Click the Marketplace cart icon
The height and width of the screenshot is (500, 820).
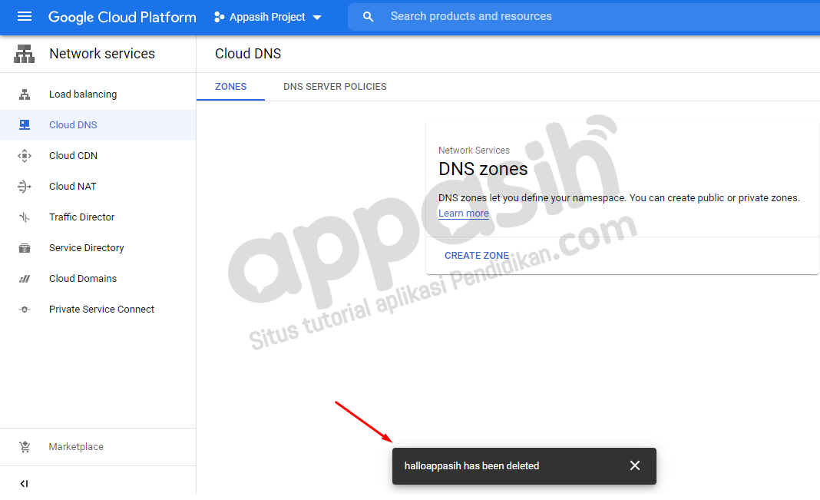[25, 447]
